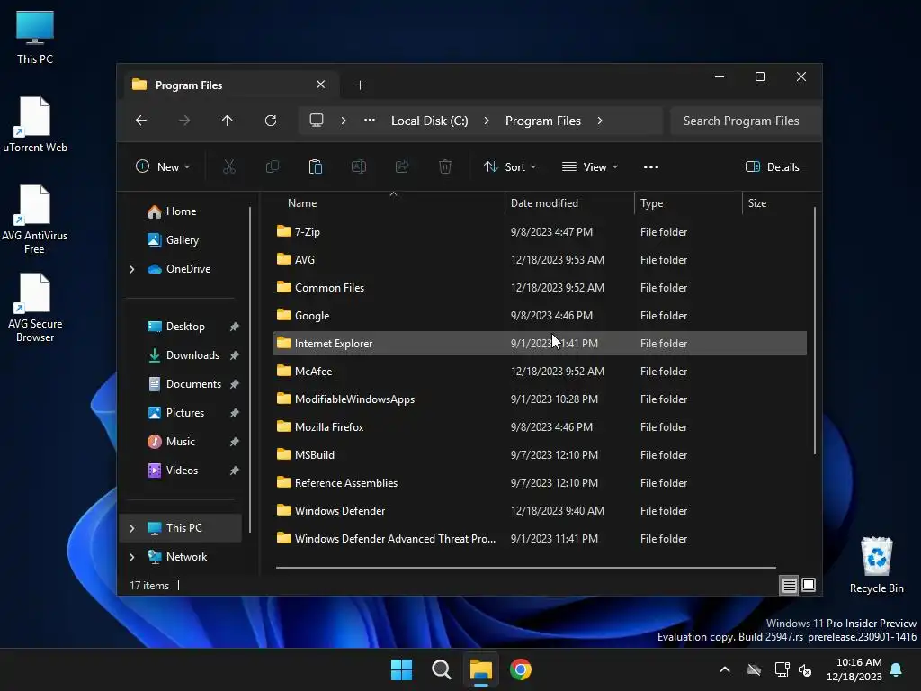Open taskbar Search
This screenshot has width=921, height=691.
(x=441, y=669)
